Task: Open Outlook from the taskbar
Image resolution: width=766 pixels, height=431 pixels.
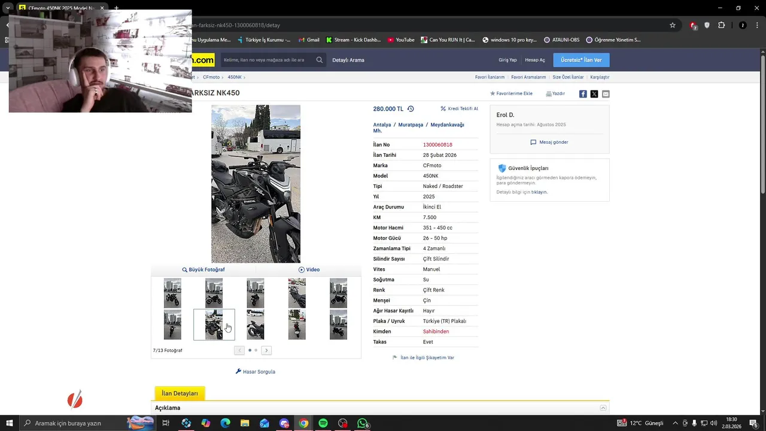Action: (265, 423)
